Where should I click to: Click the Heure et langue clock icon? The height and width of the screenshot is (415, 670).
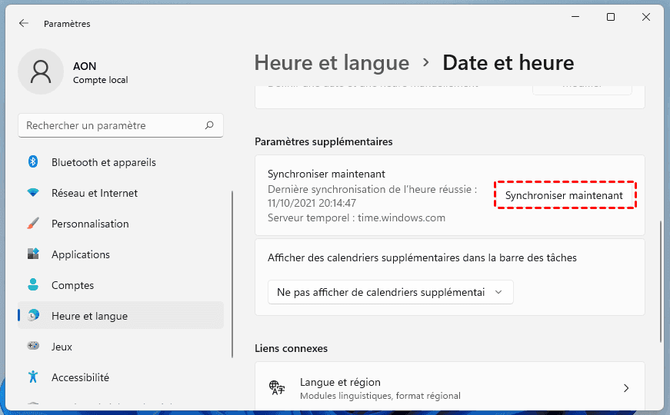pos(33,316)
